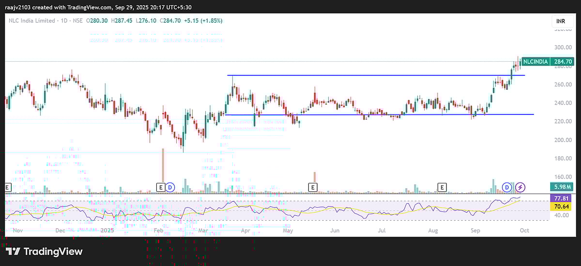Click the NLCINDIA symbol price label
This screenshot has height=266, width=581.
tap(535, 62)
